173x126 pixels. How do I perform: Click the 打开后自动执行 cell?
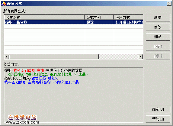pyautogui.click(x=128, y=22)
